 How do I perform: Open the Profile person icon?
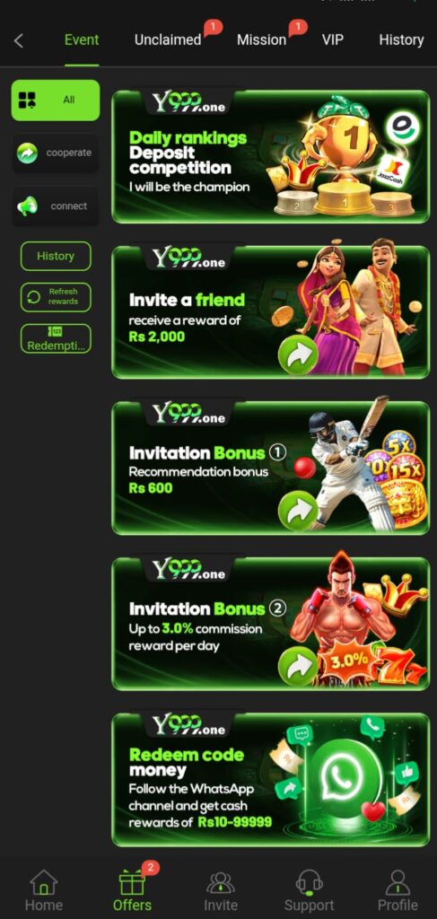point(398,883)
